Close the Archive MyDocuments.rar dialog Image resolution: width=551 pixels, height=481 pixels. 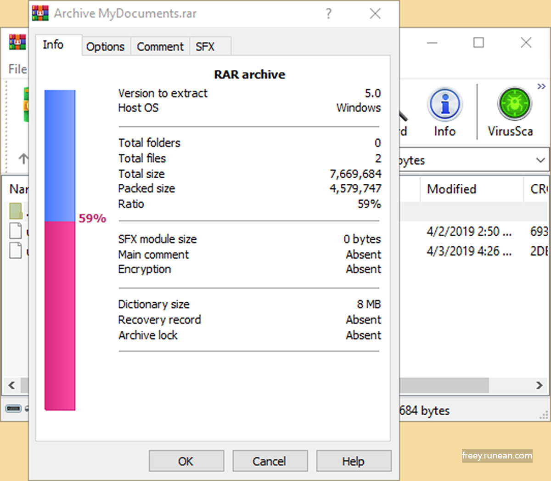pos(375,14)
